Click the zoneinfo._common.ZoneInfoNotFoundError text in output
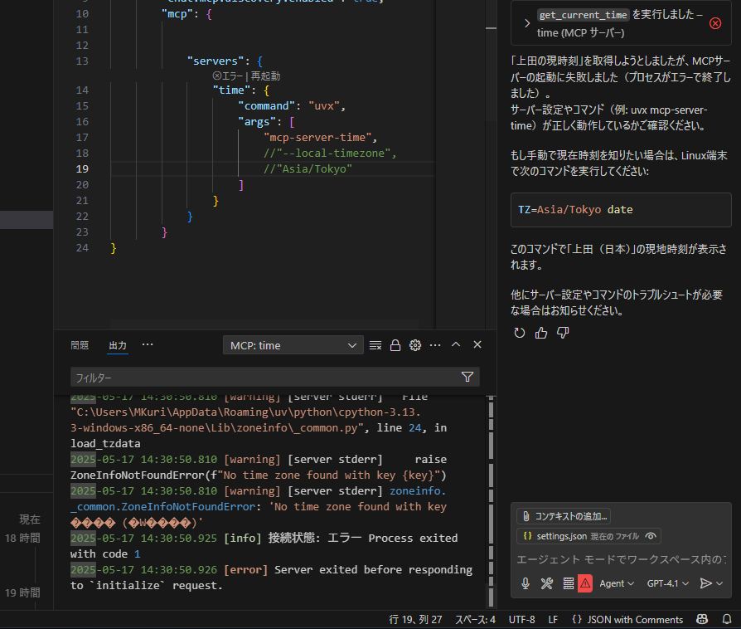 [x=258, y=499]
